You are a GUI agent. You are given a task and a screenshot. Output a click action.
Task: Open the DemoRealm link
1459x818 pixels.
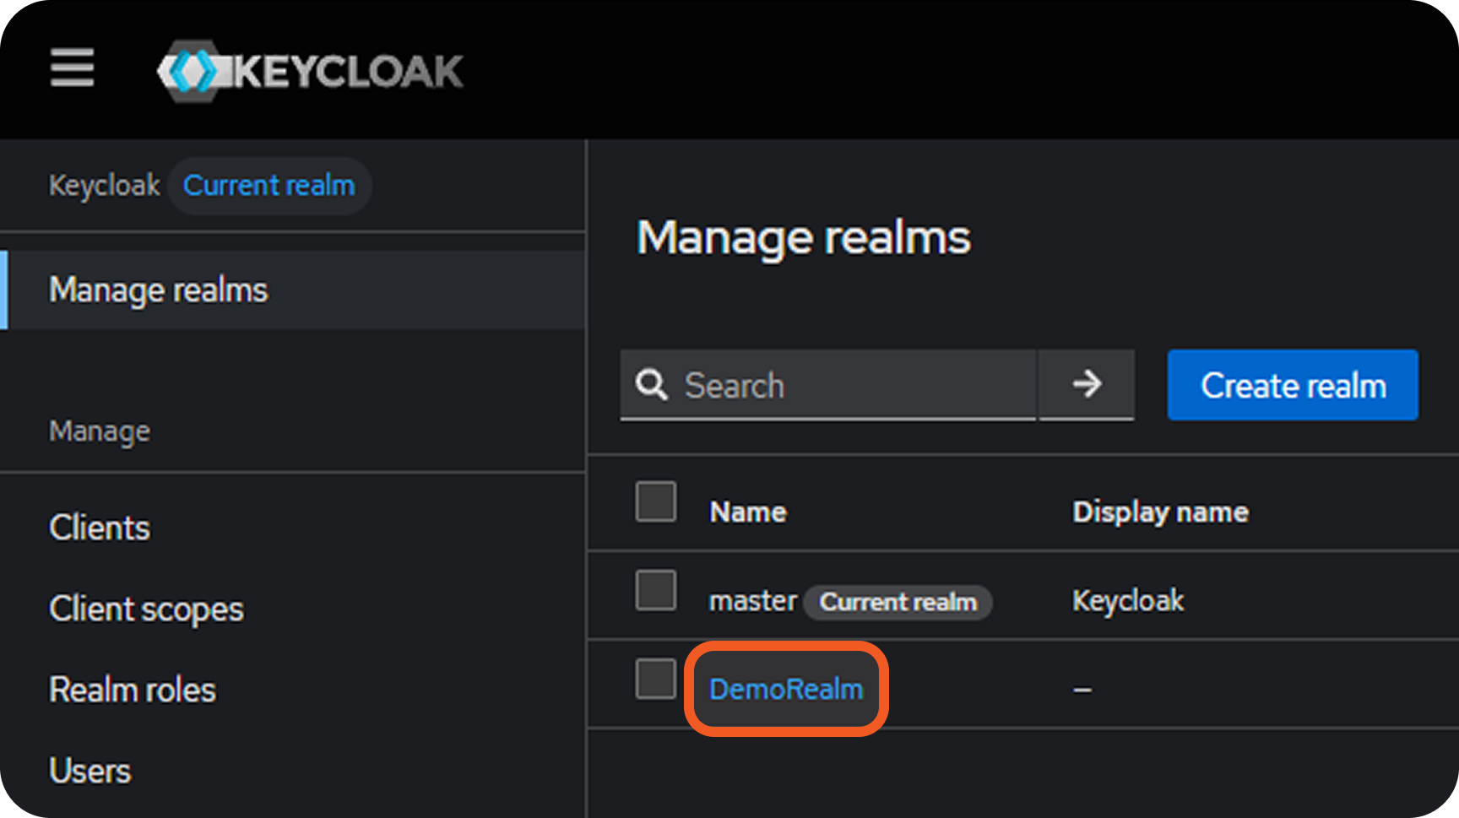(786, 690)
